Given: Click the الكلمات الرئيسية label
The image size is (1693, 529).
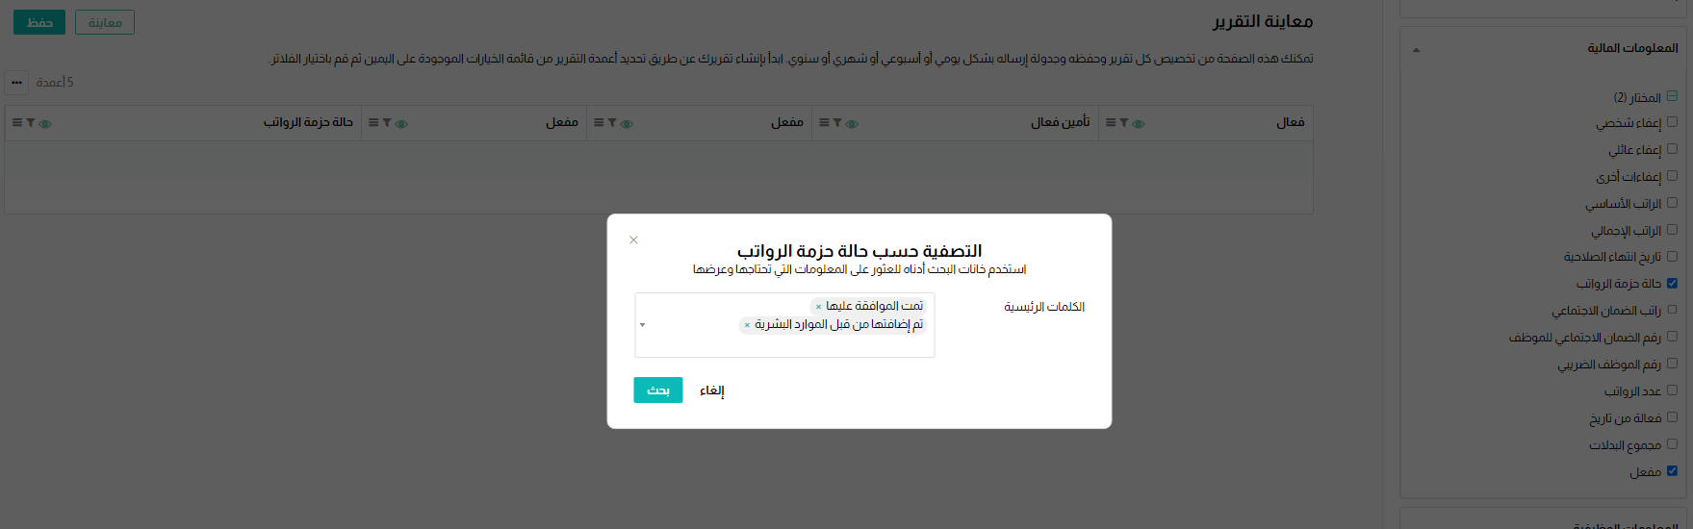Looking at the screenshot, I should (1044, 307).
